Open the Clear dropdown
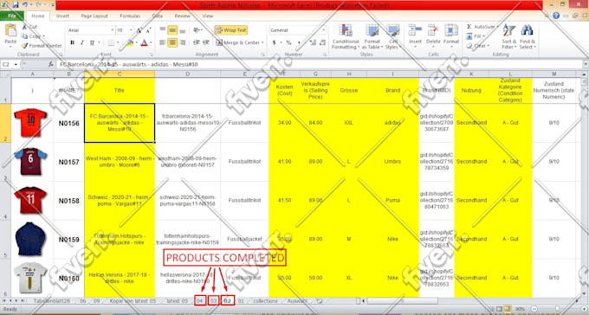This screenshot has height=315, width=589. (x=478, y=46)
